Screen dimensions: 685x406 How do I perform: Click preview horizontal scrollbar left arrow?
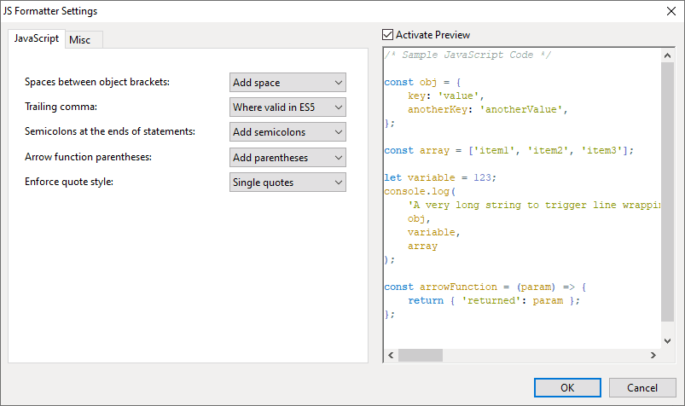[391, 355]
